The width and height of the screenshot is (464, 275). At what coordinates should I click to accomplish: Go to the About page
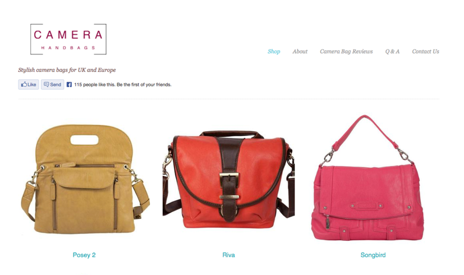(300, 52)
